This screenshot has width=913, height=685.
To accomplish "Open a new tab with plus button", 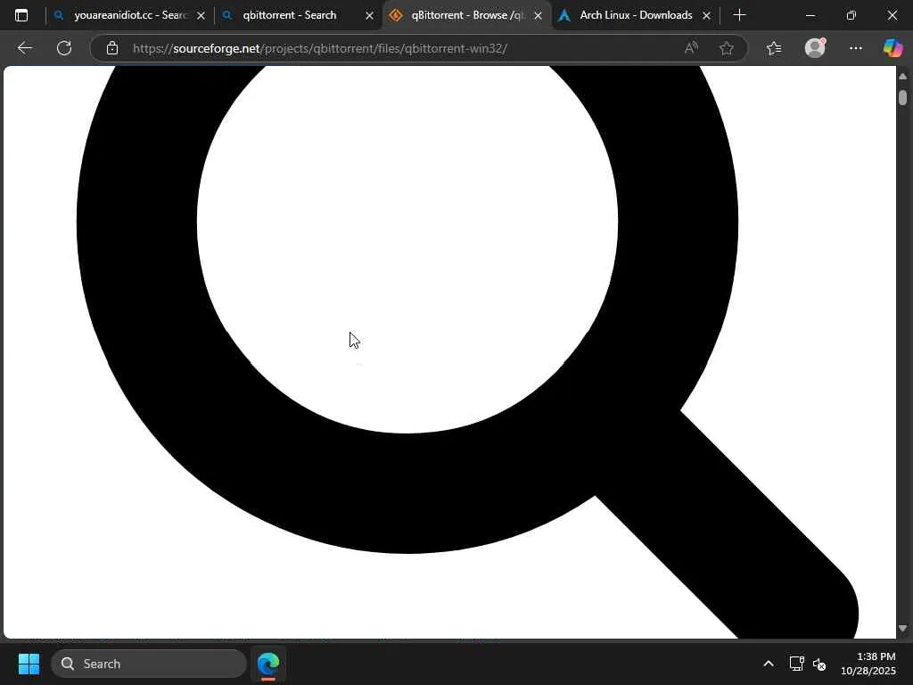I will 739,15.
